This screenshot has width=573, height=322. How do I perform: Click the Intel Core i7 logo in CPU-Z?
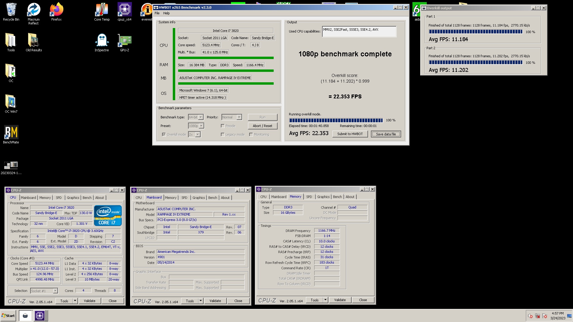tap(108, 216)
